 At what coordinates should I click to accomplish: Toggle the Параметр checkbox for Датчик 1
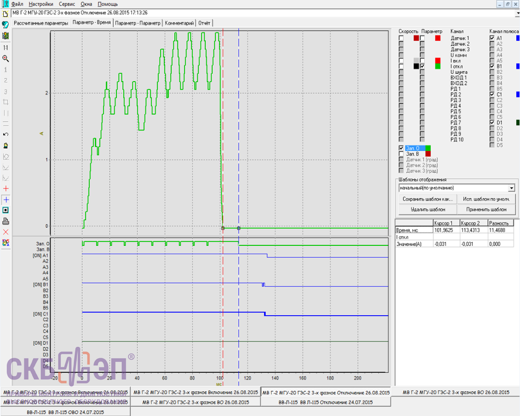(422, 38)
